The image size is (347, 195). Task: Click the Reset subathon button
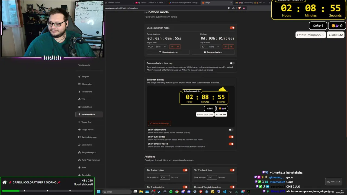point(168,52)
